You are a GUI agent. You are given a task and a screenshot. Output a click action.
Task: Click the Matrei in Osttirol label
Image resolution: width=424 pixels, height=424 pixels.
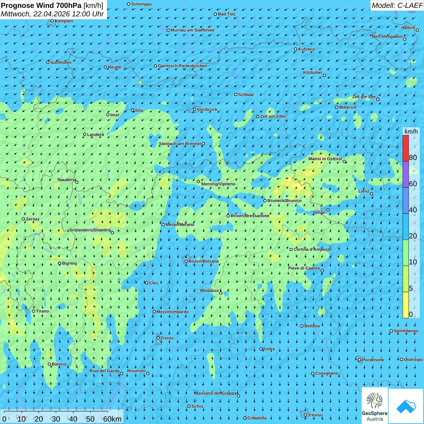[325, 159]
